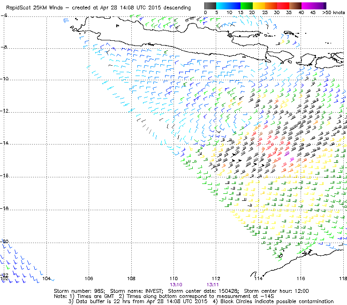
Task: Click latitude axis label -18
Action: 4,208
